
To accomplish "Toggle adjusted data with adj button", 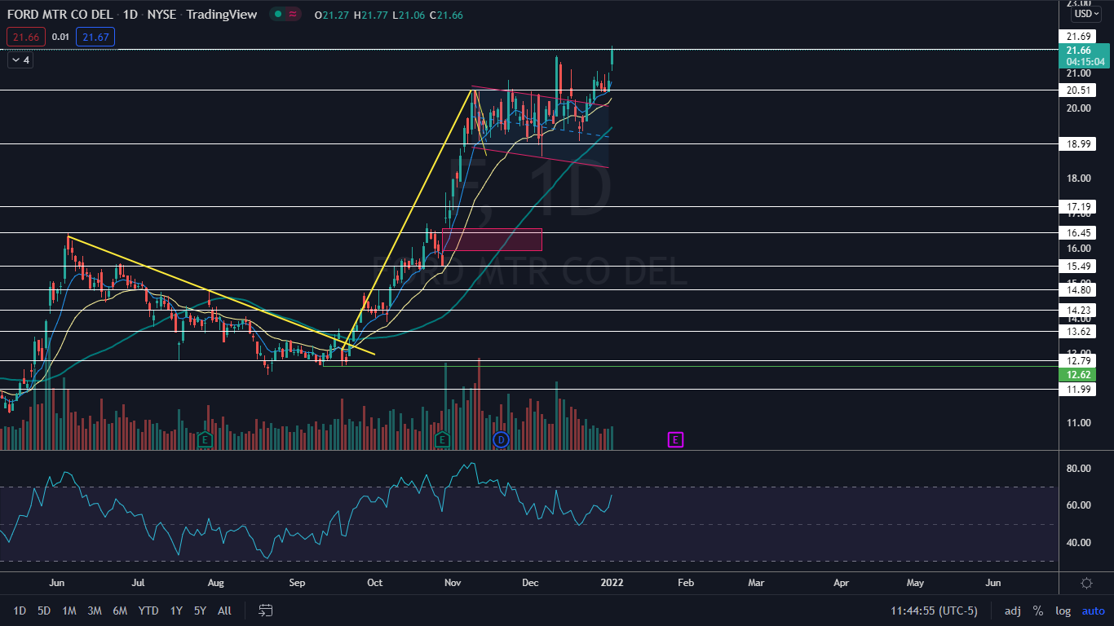I will point(1012,611).
